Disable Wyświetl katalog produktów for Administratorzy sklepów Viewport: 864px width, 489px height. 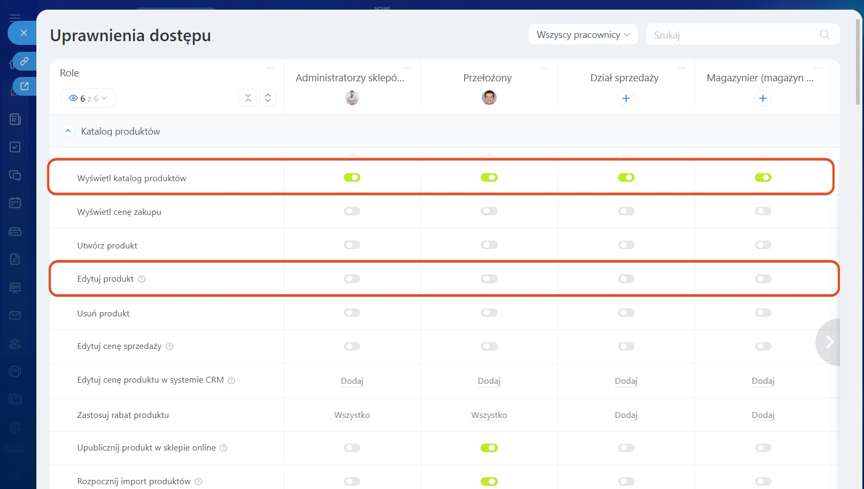point(352,177)
